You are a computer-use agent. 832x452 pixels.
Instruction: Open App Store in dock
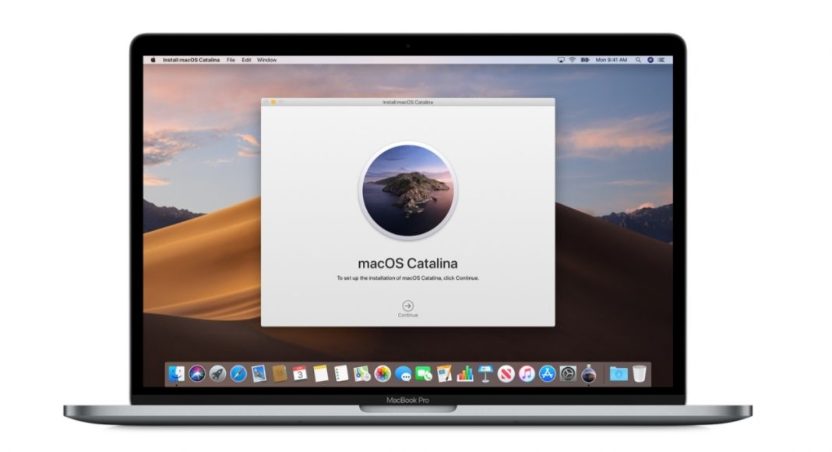point(547,374)
